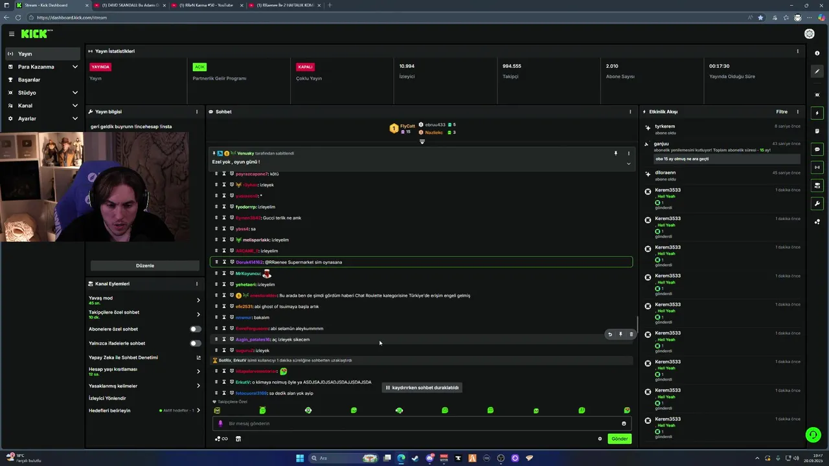This screenshot has height=466, width=829.
Task: Click the purple microphone icon in message box
Action: [220, 423]
